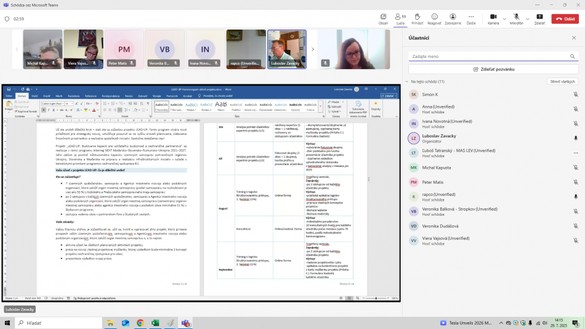Select participant Anna (Unverified)
Image resolution: width=585 pixels, height=329 pixels.
point(493,109)
